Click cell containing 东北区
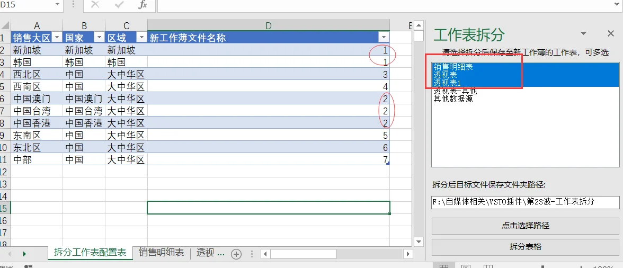This screenshot has height=268, width=623. coord(37,147)
